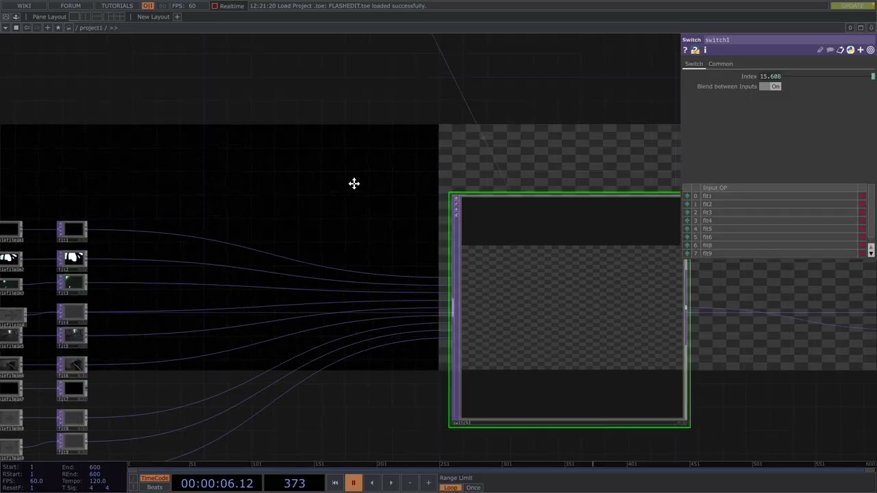Click the home network icon in layout bar

(x=5, y=16)
